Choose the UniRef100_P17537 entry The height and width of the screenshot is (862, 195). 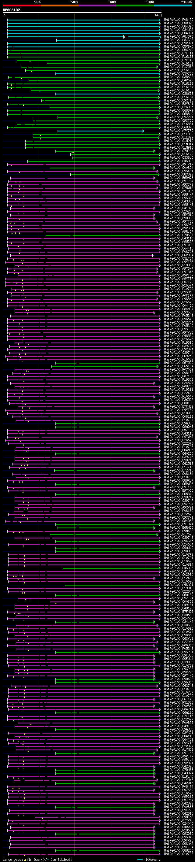[178, 67]
